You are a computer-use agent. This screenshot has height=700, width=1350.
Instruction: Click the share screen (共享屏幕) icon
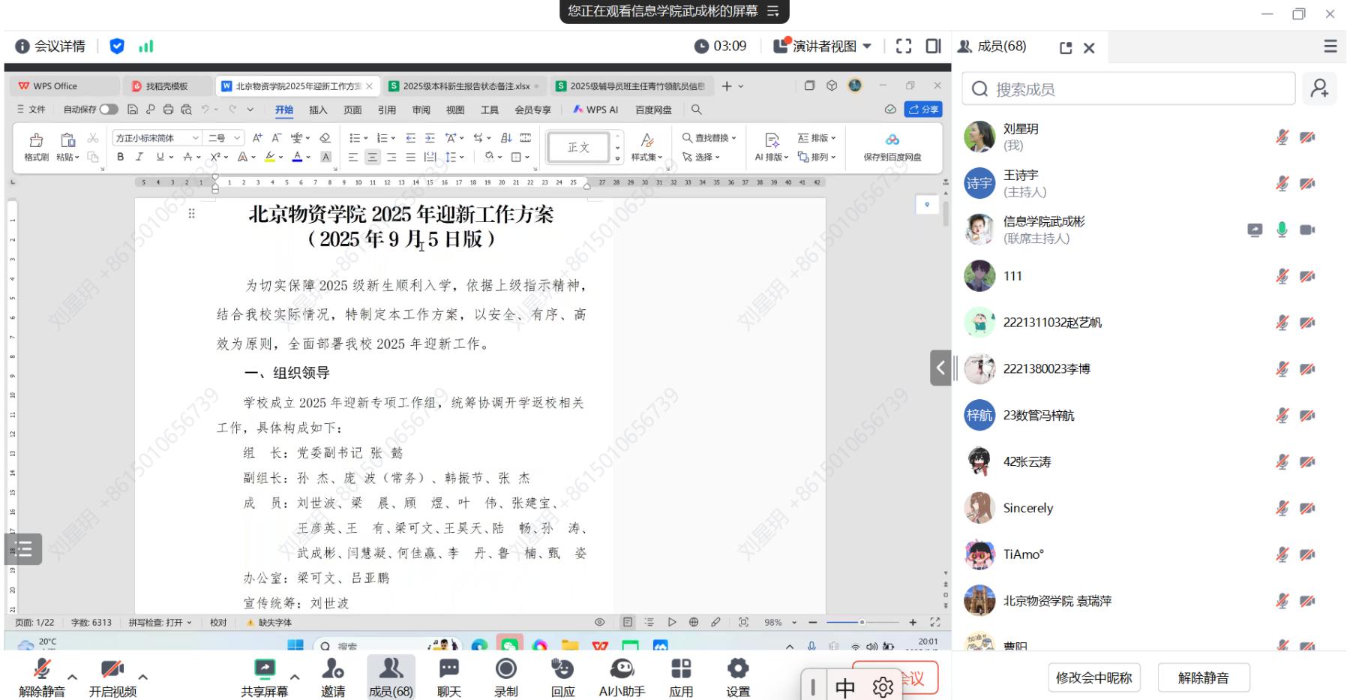click(x=264, y=669)
